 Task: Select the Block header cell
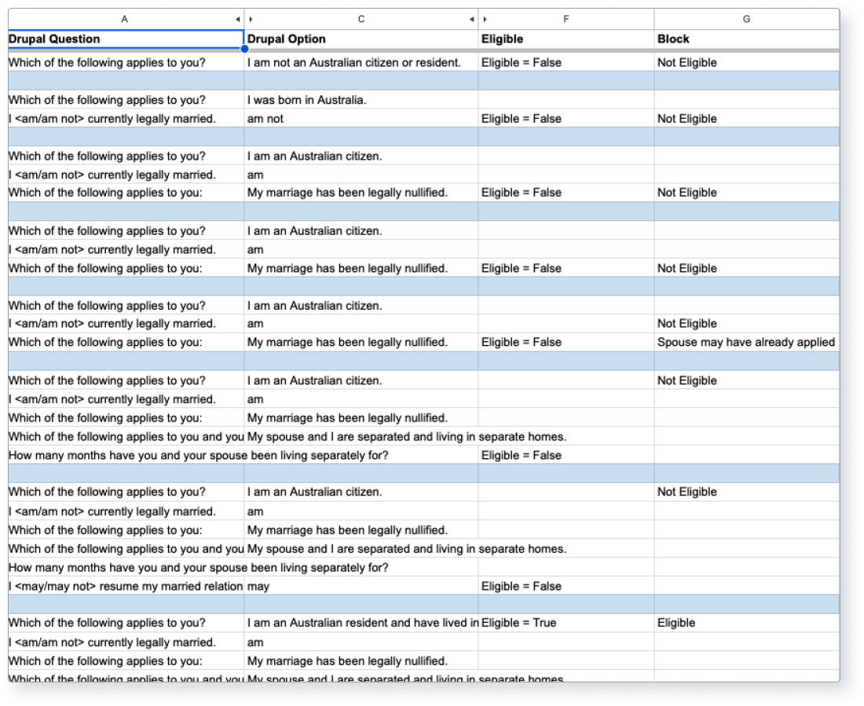[746, 39]
